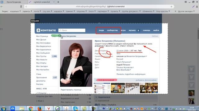This screenshot has width=199, height=111.
Task: Click the ВКонтакте logo
Action: point(46,30)
